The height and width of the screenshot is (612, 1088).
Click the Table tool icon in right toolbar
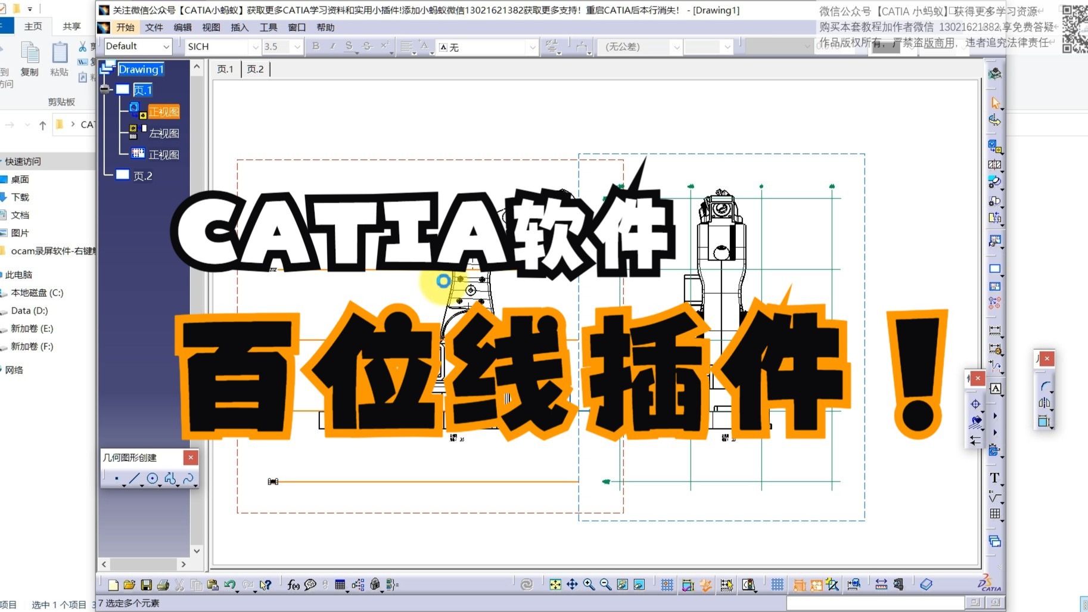994,514
